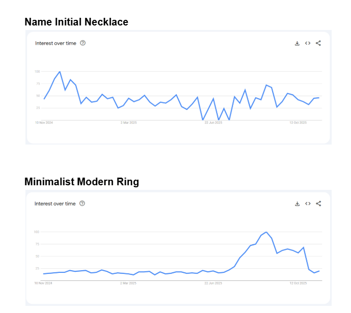Click the highest peak of the ring trend line
Image resolution: width=351 pixels, height=313 pixels.
click(266, 232)
